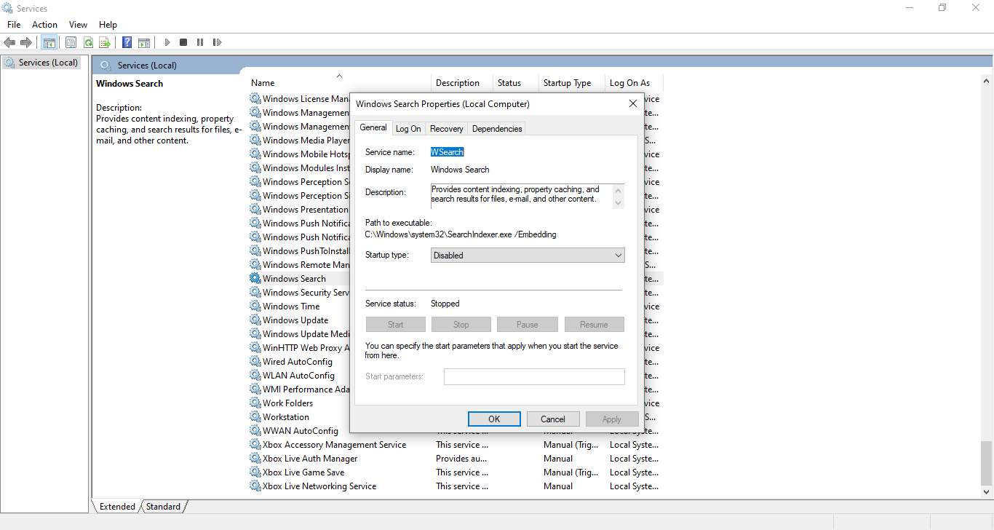Click the Refresh toolbar icon

(88, 43)
